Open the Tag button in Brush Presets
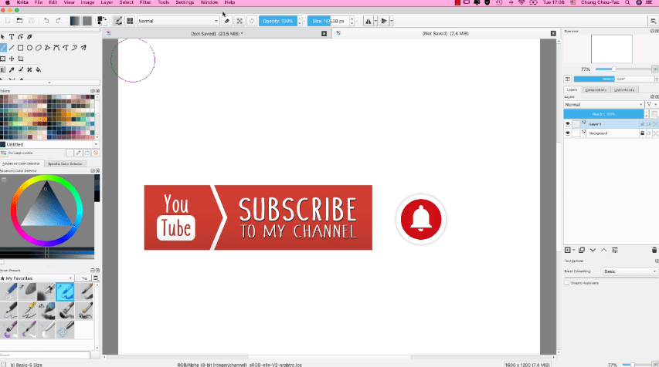Image resolution: width=659 pixels, height=367 pixels. tap(83, 278)
